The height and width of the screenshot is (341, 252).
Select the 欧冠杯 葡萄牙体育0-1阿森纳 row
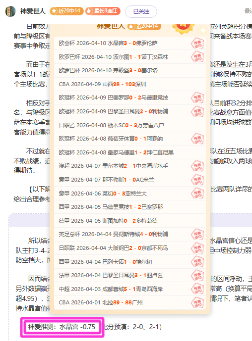tap(130, 139)
